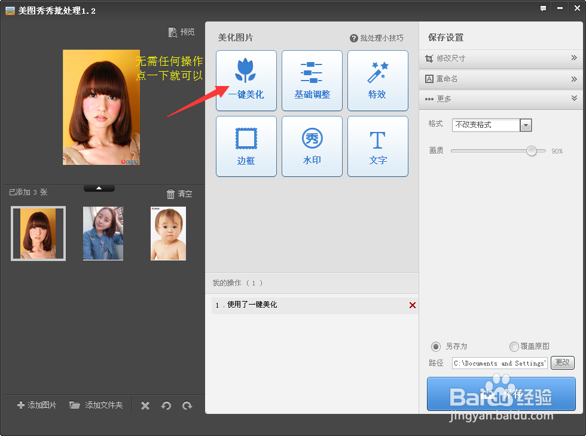This screenshot has height=436, width=586.
Task: Select the 水印 watermark tool
Action: click(x=312, y=146)
